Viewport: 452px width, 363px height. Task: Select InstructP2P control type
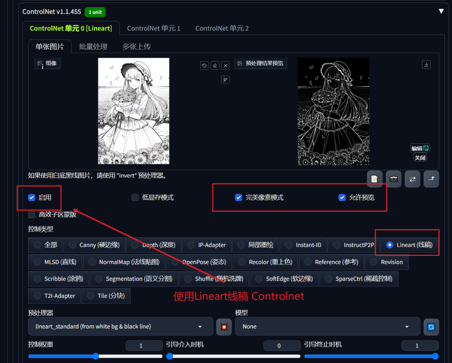(354, 245)
